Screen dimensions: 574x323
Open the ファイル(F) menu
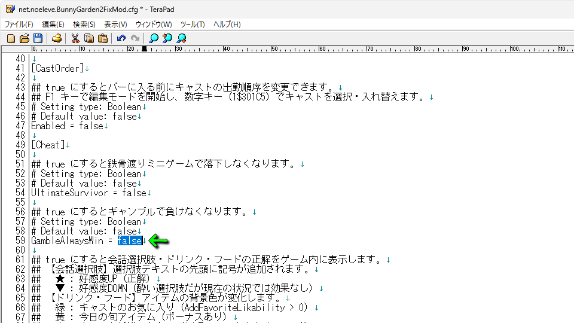[x=19, y=25]
